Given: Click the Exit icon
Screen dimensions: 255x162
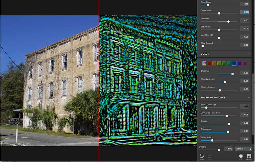Looking at the screenshot, I should click(241, 156).
